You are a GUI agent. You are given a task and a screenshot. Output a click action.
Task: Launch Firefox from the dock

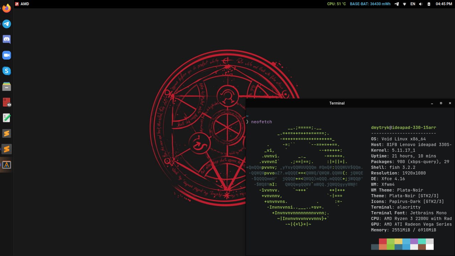7,8
